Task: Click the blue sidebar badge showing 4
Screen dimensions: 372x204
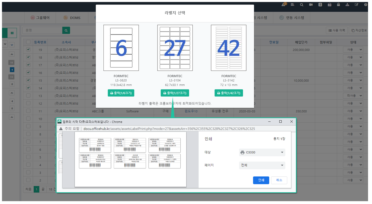Action: [12, 70]
